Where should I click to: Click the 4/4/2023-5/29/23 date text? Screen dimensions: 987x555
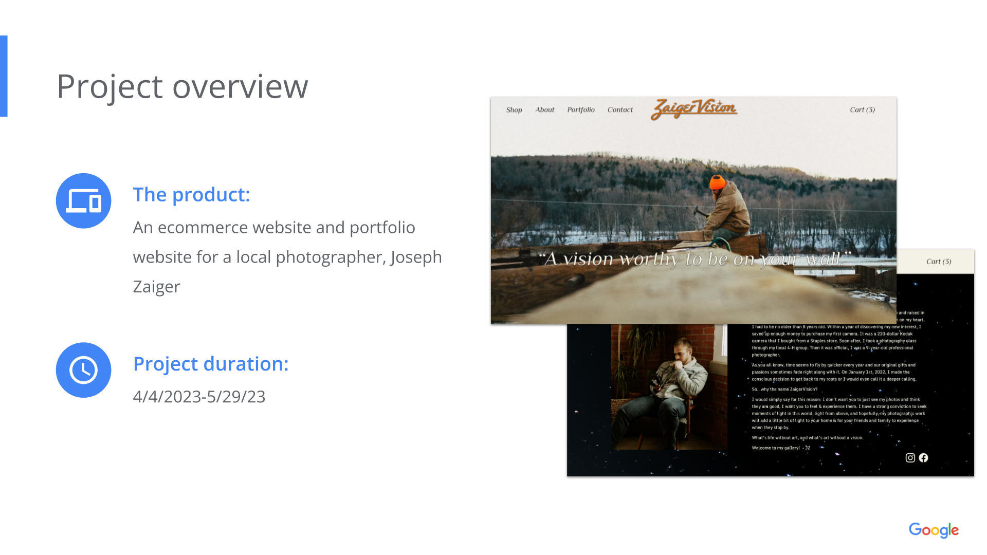pyautogui.click(x=199, y=397)
